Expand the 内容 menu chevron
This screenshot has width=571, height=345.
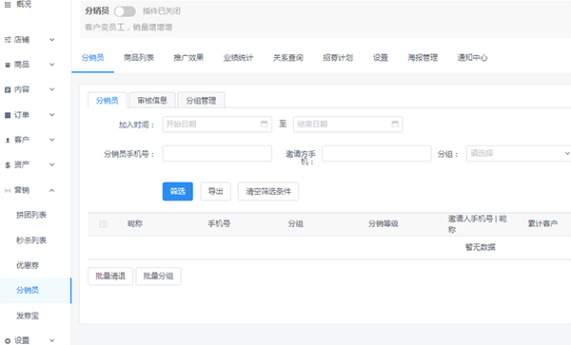coord(52,89)
